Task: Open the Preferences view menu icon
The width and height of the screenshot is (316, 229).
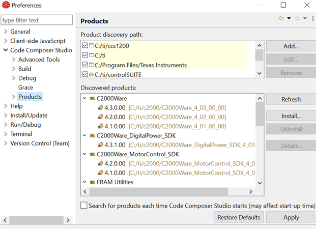Action: pyautogui.click(x=311, y=19)
